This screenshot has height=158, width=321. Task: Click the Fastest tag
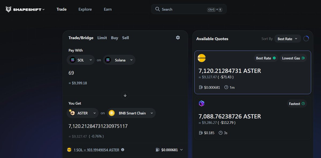[x=297, y=104]
